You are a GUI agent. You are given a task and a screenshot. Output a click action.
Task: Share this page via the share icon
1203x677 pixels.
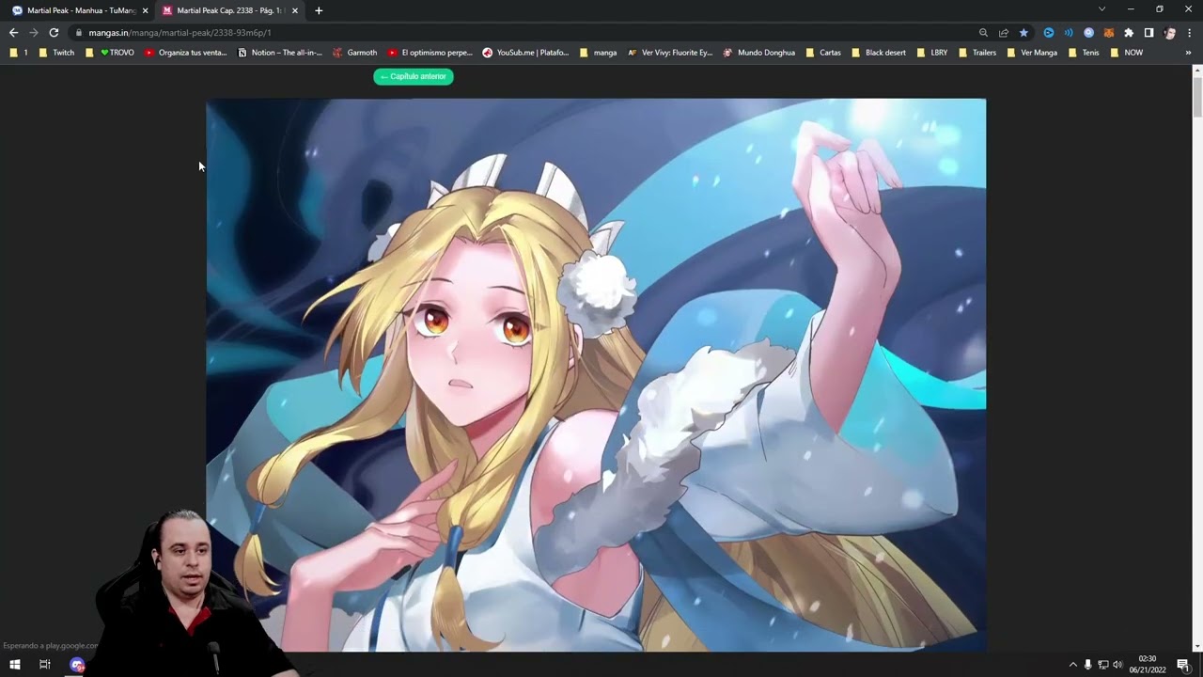tap(1004, 32)
